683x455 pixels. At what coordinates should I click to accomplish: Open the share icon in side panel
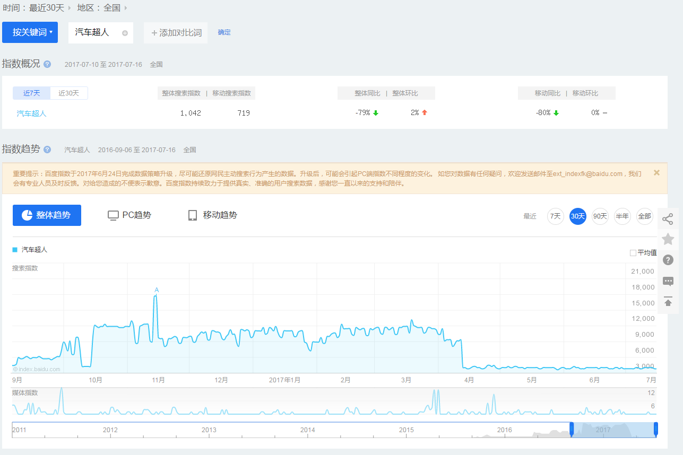pyautogui.click(x=668, y=218)
